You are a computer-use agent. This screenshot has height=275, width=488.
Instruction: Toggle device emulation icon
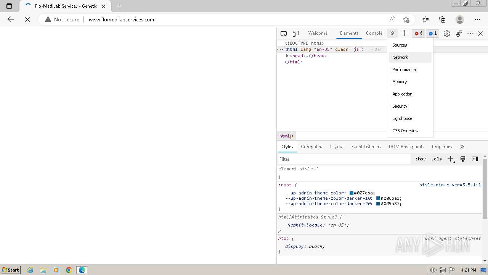[296, 34]
